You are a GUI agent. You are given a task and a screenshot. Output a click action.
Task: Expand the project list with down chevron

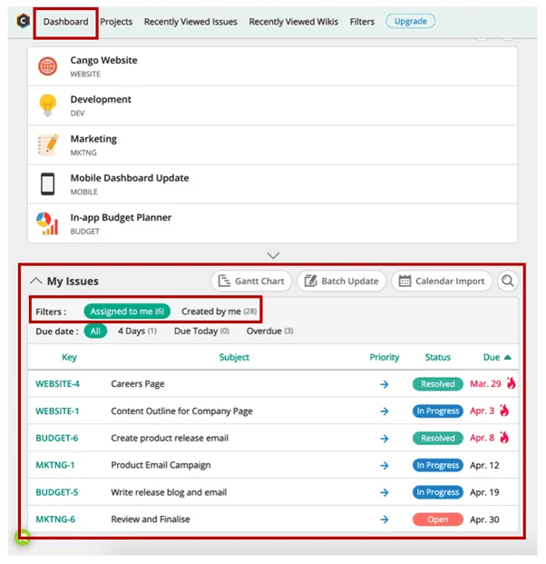click(x=273, y=256)
